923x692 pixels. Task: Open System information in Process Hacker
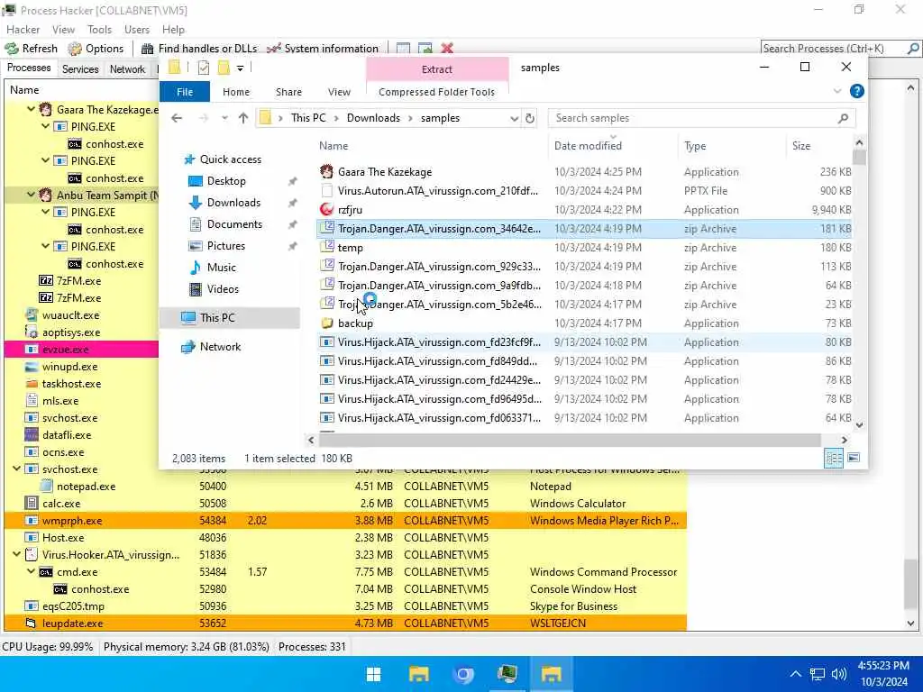[323, 49]
